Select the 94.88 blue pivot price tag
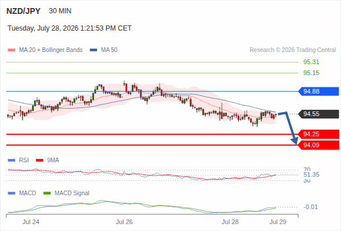The height and width of the screenshot is (231, 341). pyautogui.click(x=318, y=91)
